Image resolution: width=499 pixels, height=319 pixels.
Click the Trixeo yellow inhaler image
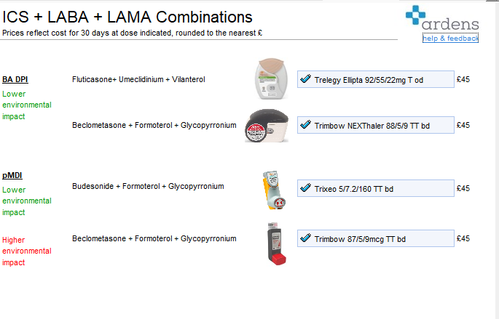[x=271, y=188]
